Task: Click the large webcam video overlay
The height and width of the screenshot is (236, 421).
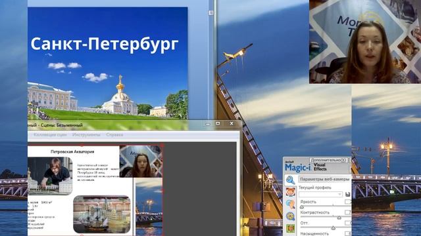Action: tap(365, 42)
